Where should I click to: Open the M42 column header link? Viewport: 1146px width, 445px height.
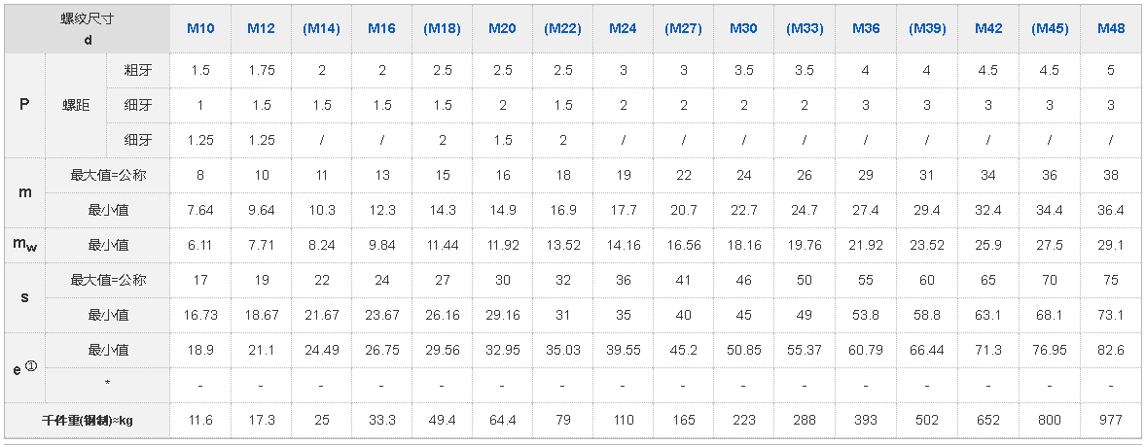coord(988,29)
